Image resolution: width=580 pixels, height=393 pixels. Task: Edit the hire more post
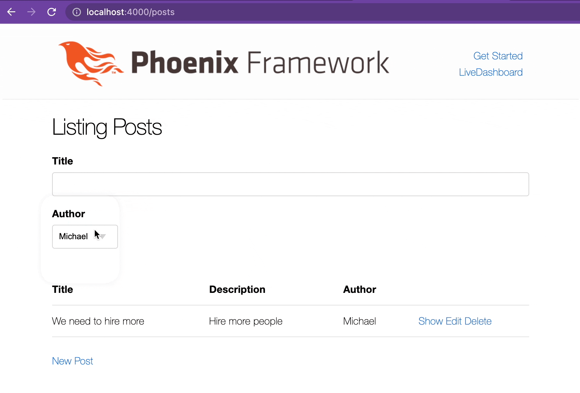454,321
